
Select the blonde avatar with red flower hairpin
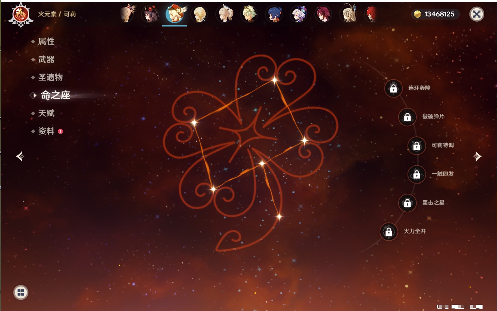126,14
